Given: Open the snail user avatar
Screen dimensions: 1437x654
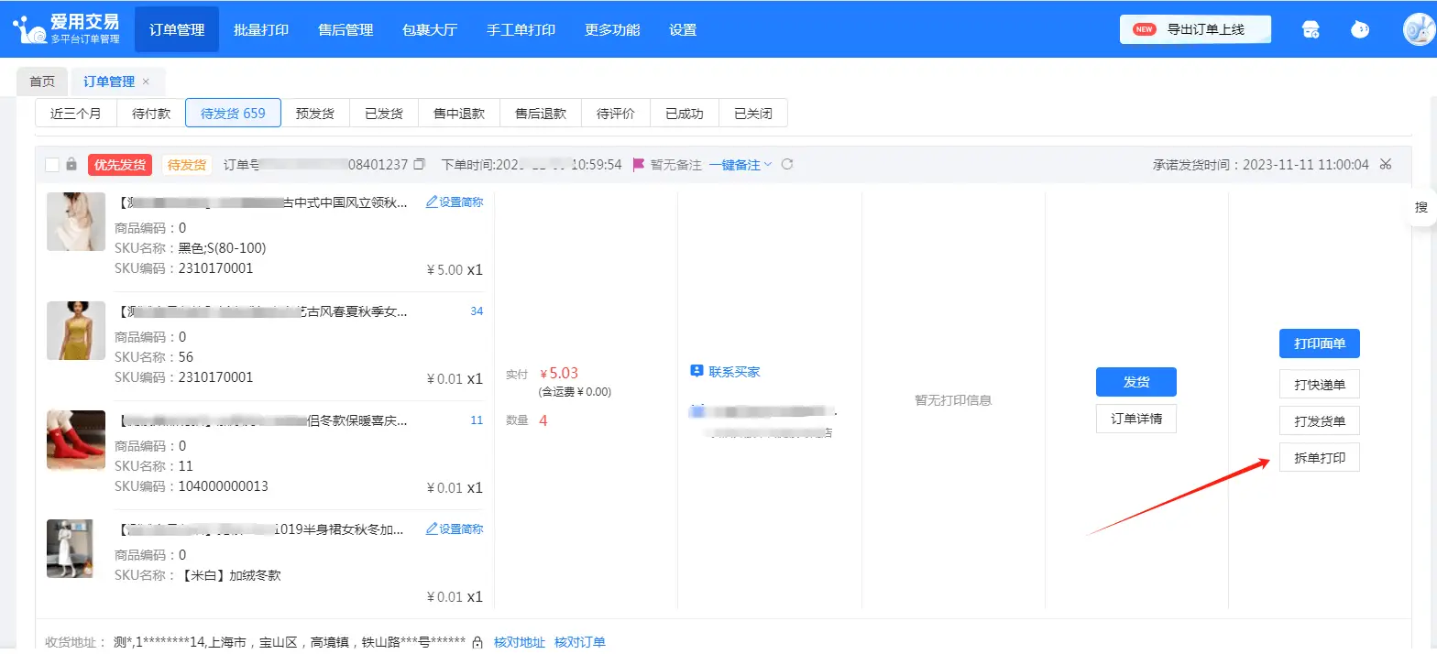Looking at the screenshot, I should coord(1420,29).
